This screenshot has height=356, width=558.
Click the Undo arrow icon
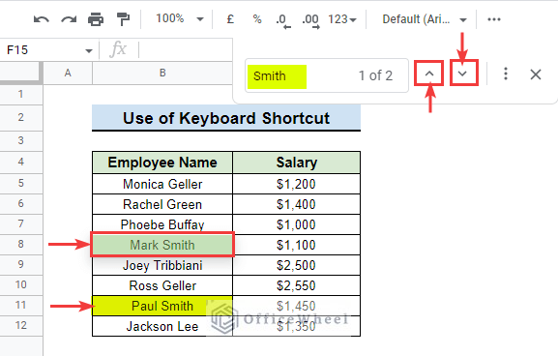click(x=42, y=19)
